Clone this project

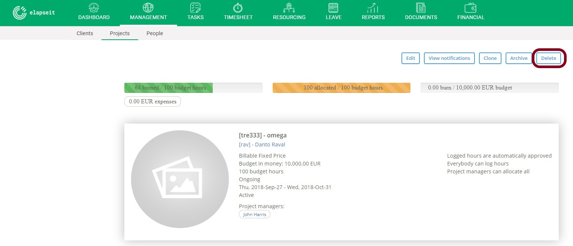[490, 58]
